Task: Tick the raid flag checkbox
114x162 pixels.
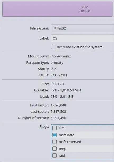Action: click(x=54, y=155)
